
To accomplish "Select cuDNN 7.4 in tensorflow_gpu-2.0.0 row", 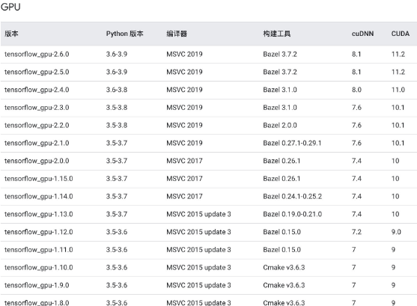I will coord(356,161).
